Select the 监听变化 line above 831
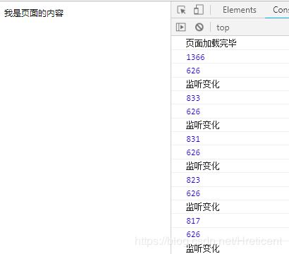The width and height of the screenshot is (289, 254). [x=202, y=125]
